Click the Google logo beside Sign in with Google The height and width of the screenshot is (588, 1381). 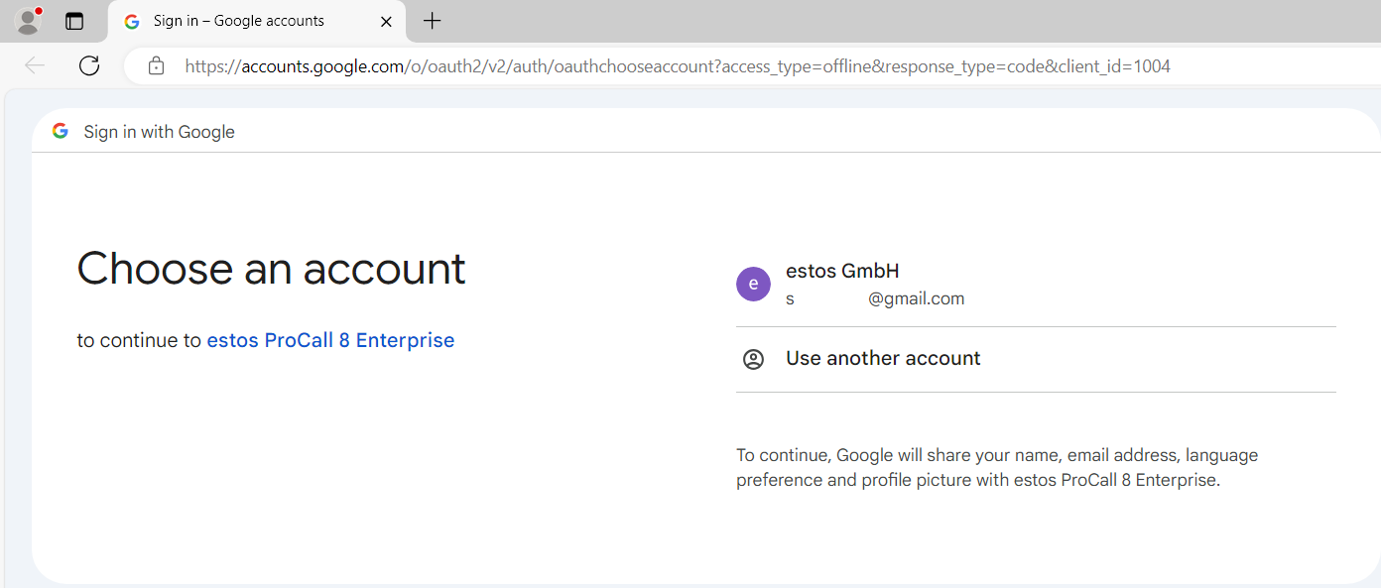(x=61, y=132)
